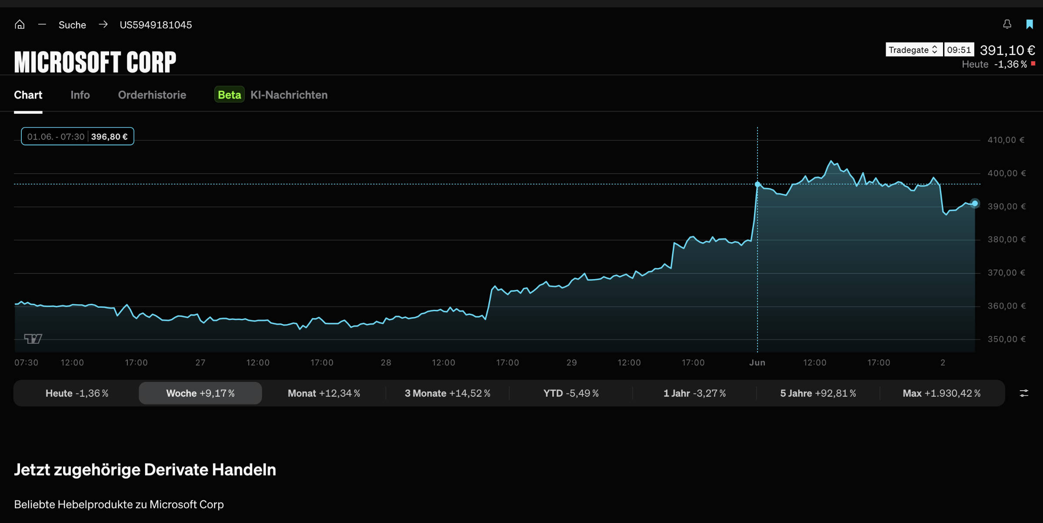Viewport: 1043px width, 523px height.
Task: Select the Heute time range
Action: point(77,393)
